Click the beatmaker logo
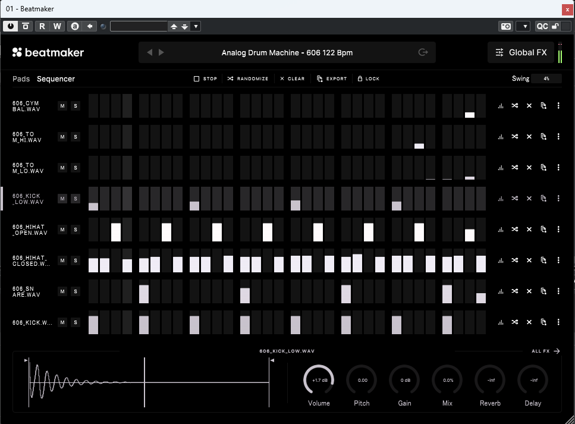 click(x=48, y=52)
